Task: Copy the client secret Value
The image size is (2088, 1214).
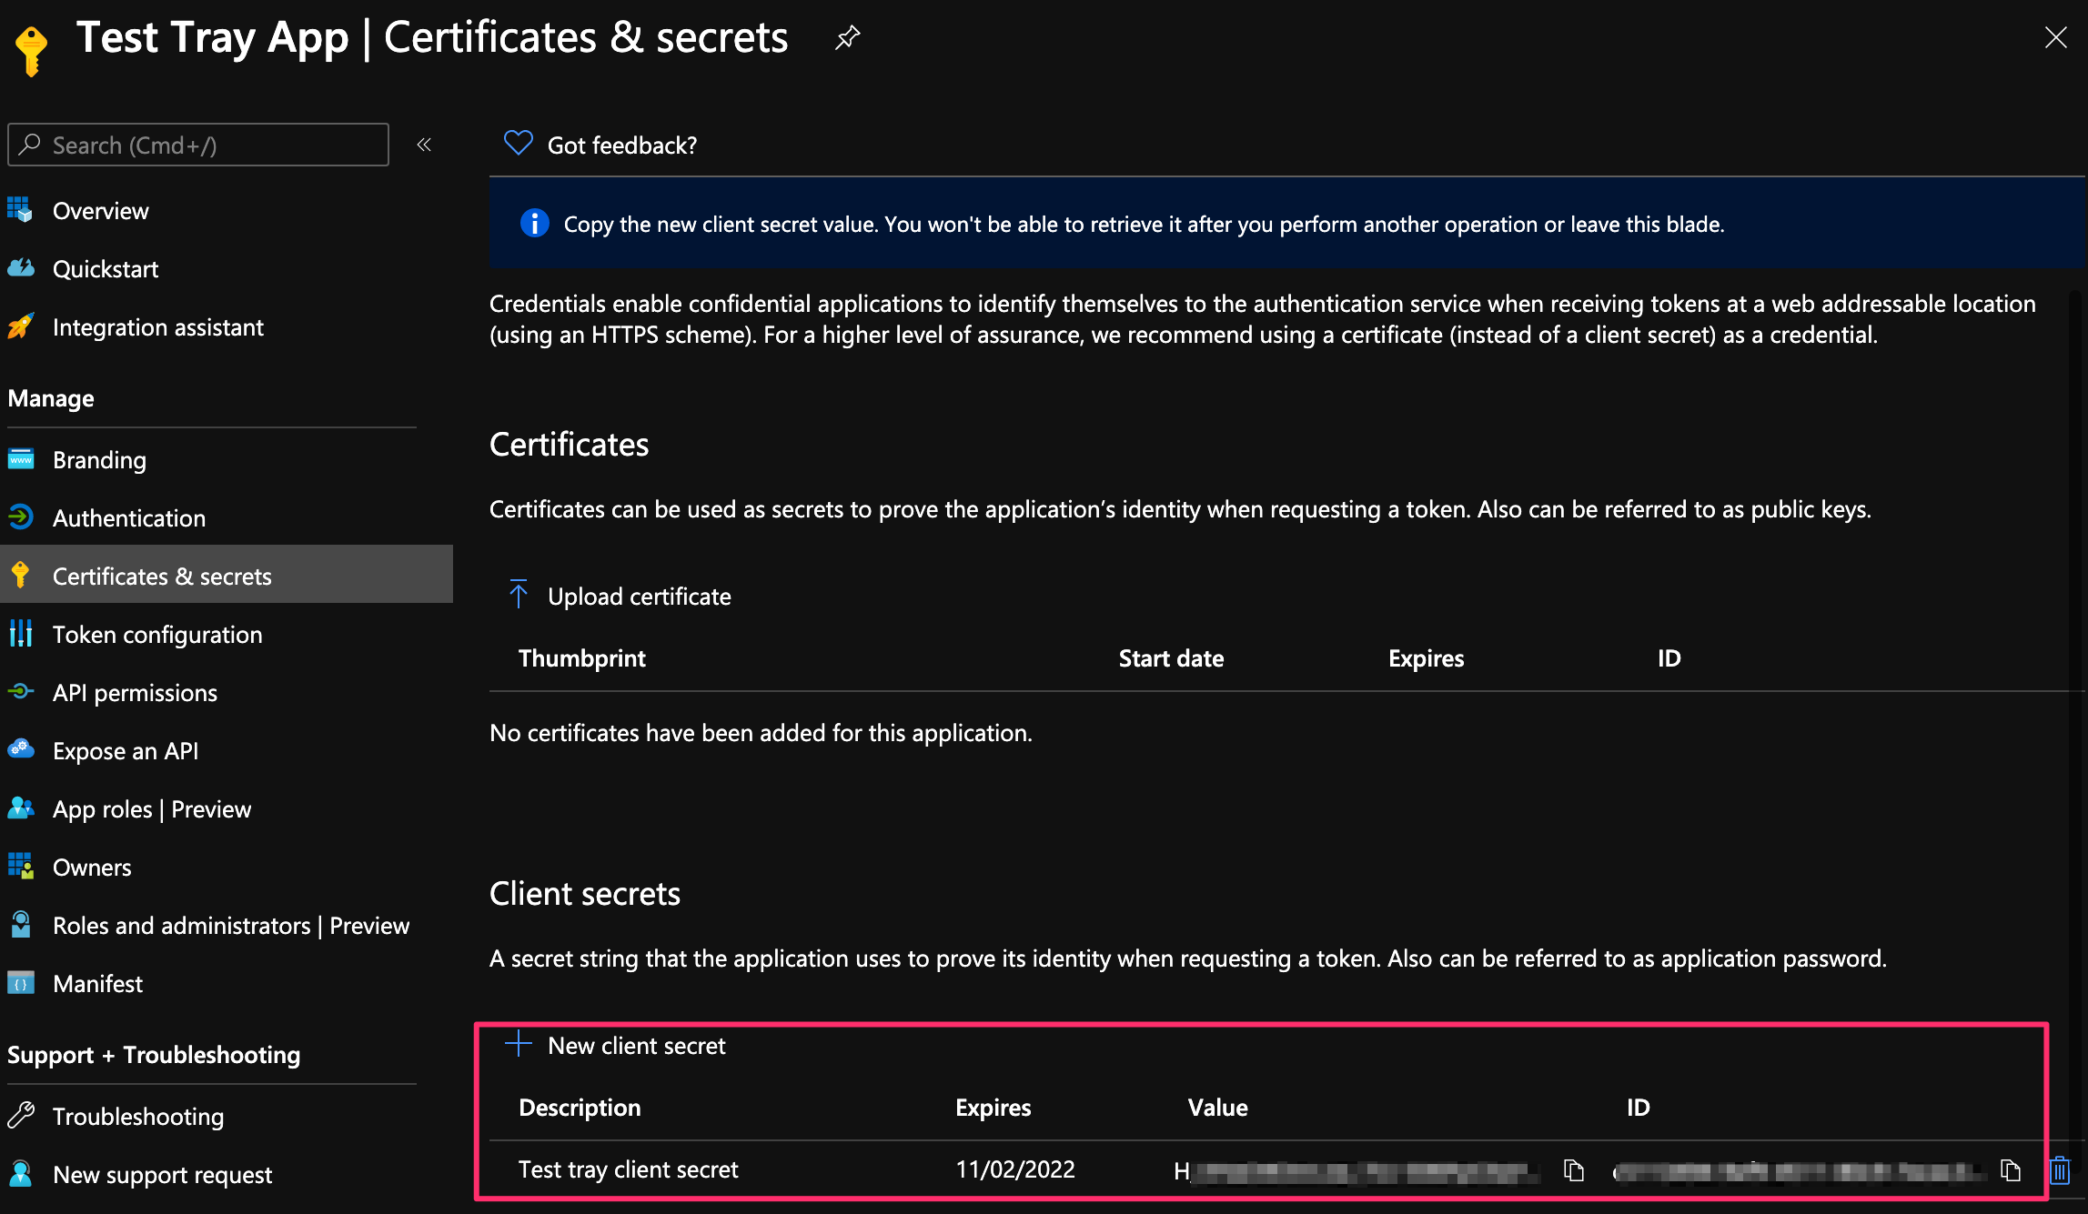Action: click(x=1572, y=1169)
